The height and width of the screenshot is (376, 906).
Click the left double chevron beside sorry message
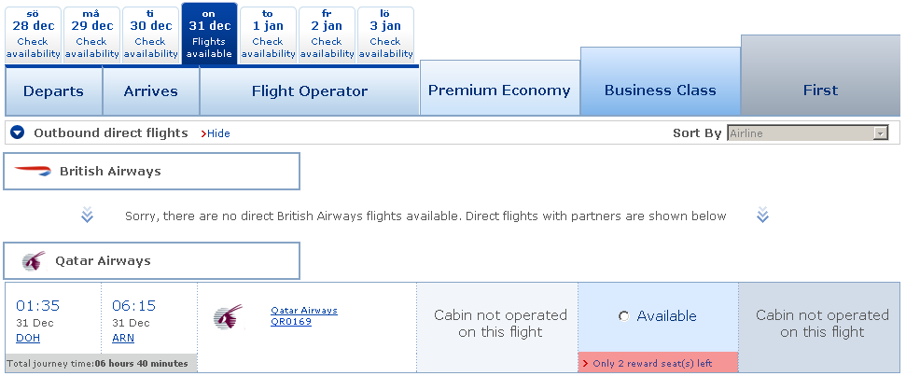[87, 216]
